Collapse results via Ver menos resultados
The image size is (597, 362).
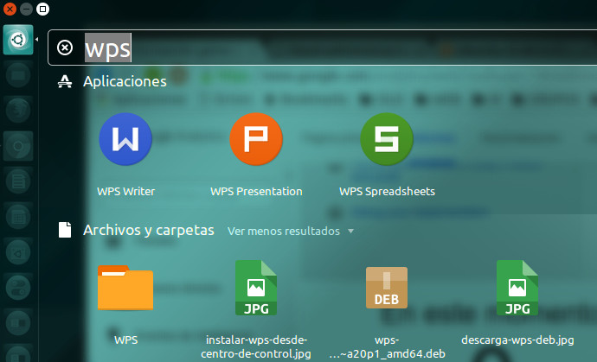pos(291,231)
